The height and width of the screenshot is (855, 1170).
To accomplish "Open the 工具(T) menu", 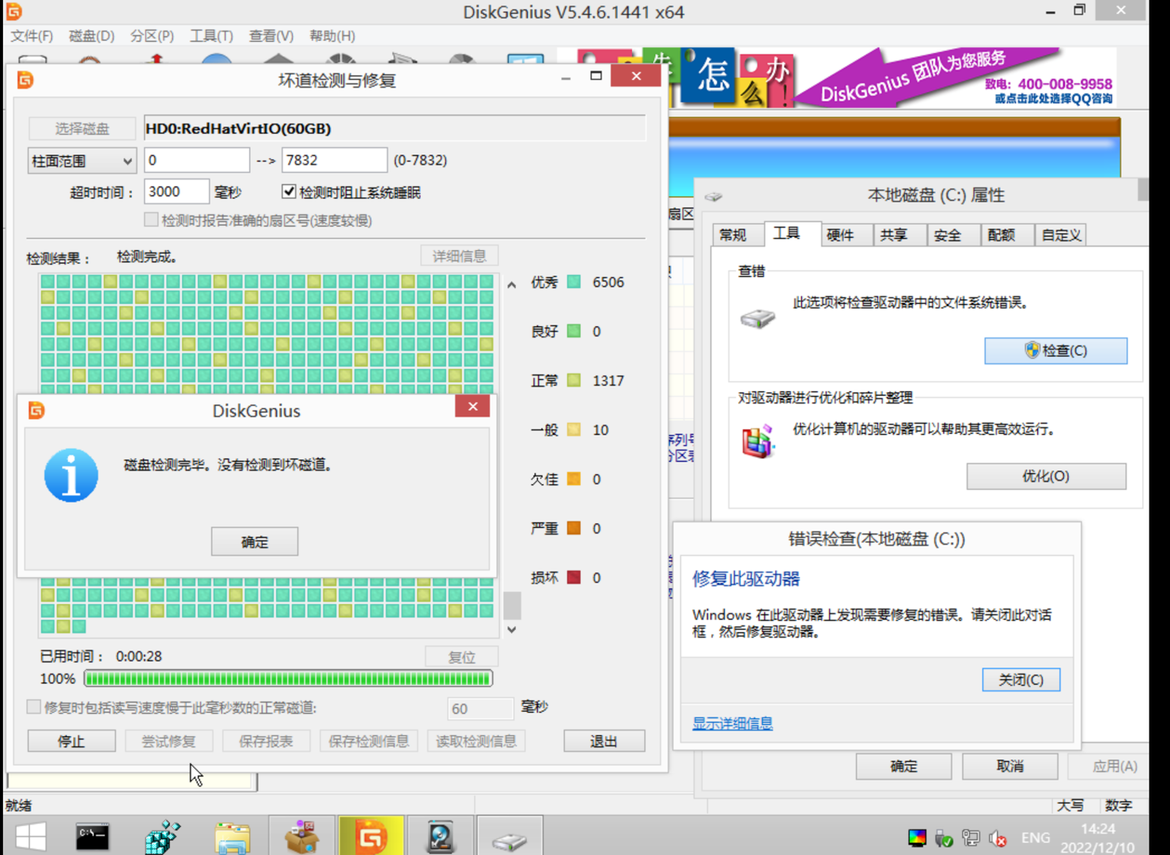I will click(x=211, y=36).
